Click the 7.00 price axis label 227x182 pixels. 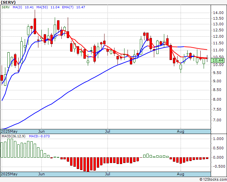click(217, 120)
